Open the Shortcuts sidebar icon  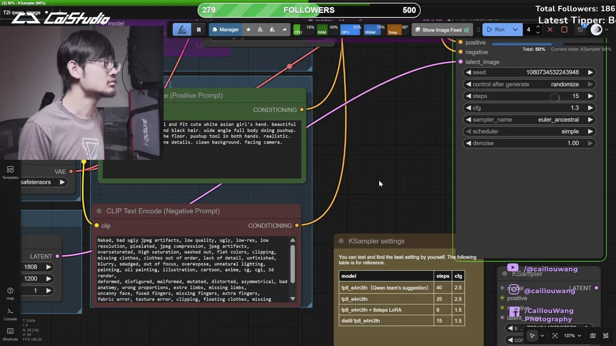pyautogui.click(x=10, y=334)
